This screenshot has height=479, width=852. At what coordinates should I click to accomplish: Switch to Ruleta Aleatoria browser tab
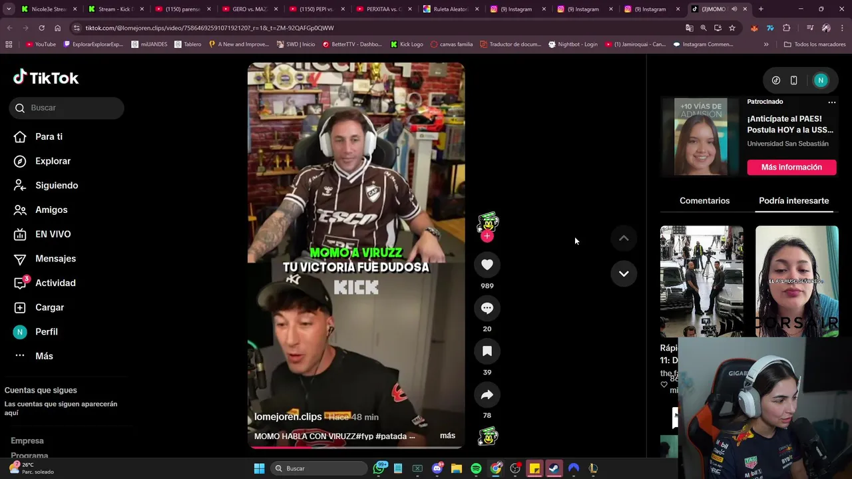(x=449, y=9)
